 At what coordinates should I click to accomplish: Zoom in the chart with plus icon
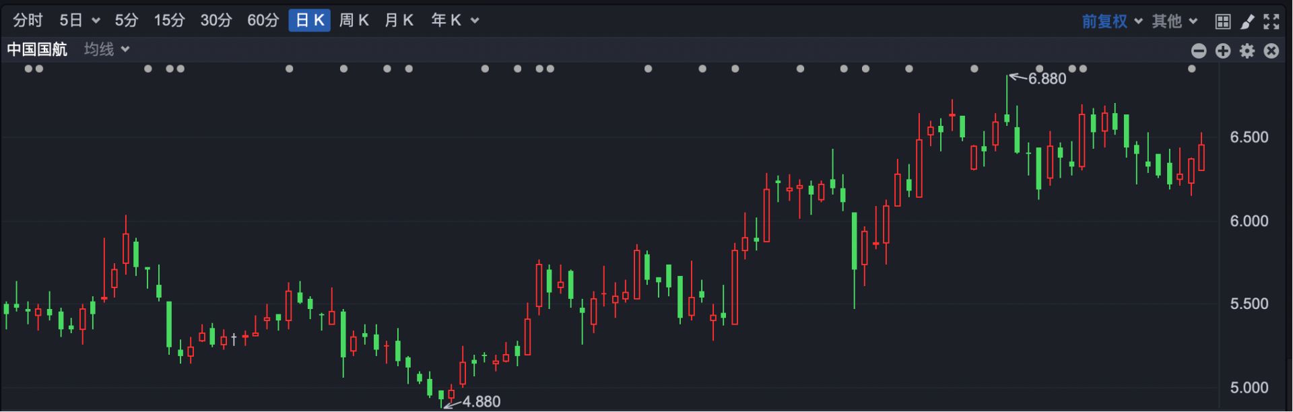1223,51
